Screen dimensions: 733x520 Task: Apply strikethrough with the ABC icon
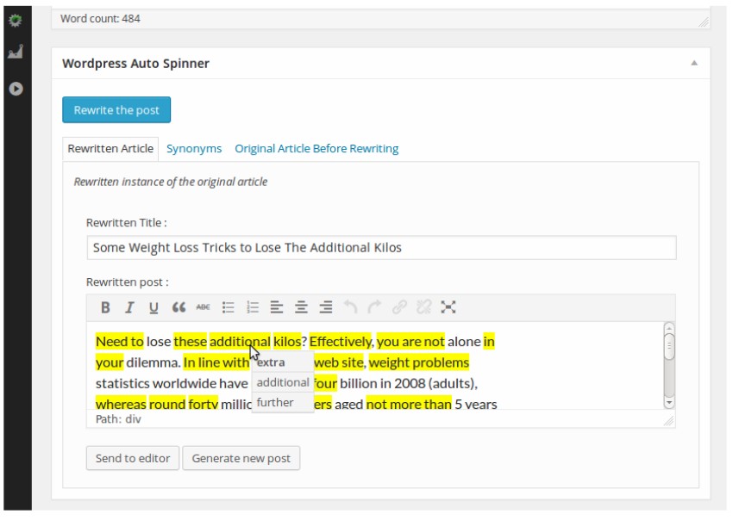tap(203, 307)
